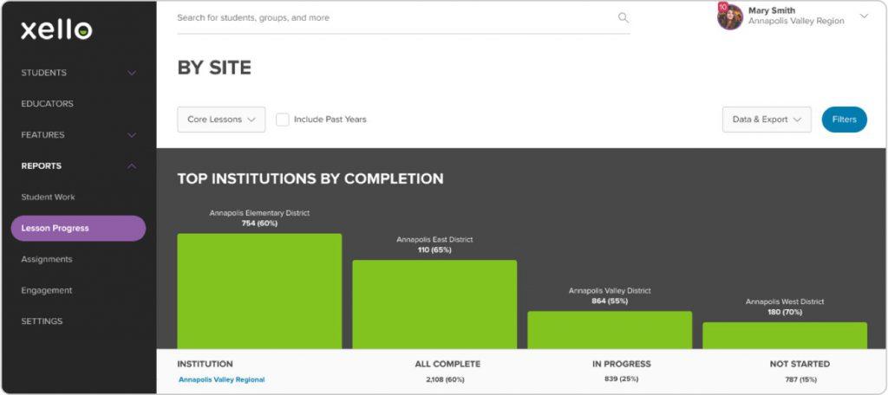The width and height of the screenshot is (888, 395).
Task: Click the search magnifier icon
Action: (623, 17)
